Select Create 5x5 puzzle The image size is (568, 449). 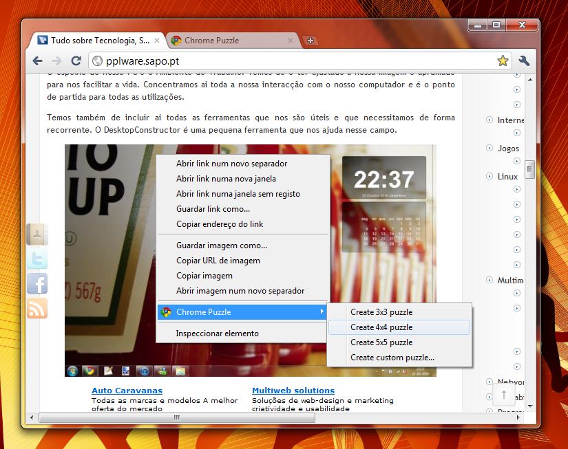click(399, 342)
